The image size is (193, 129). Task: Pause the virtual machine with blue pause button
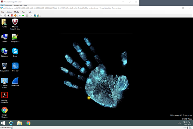tap(20, 16)
